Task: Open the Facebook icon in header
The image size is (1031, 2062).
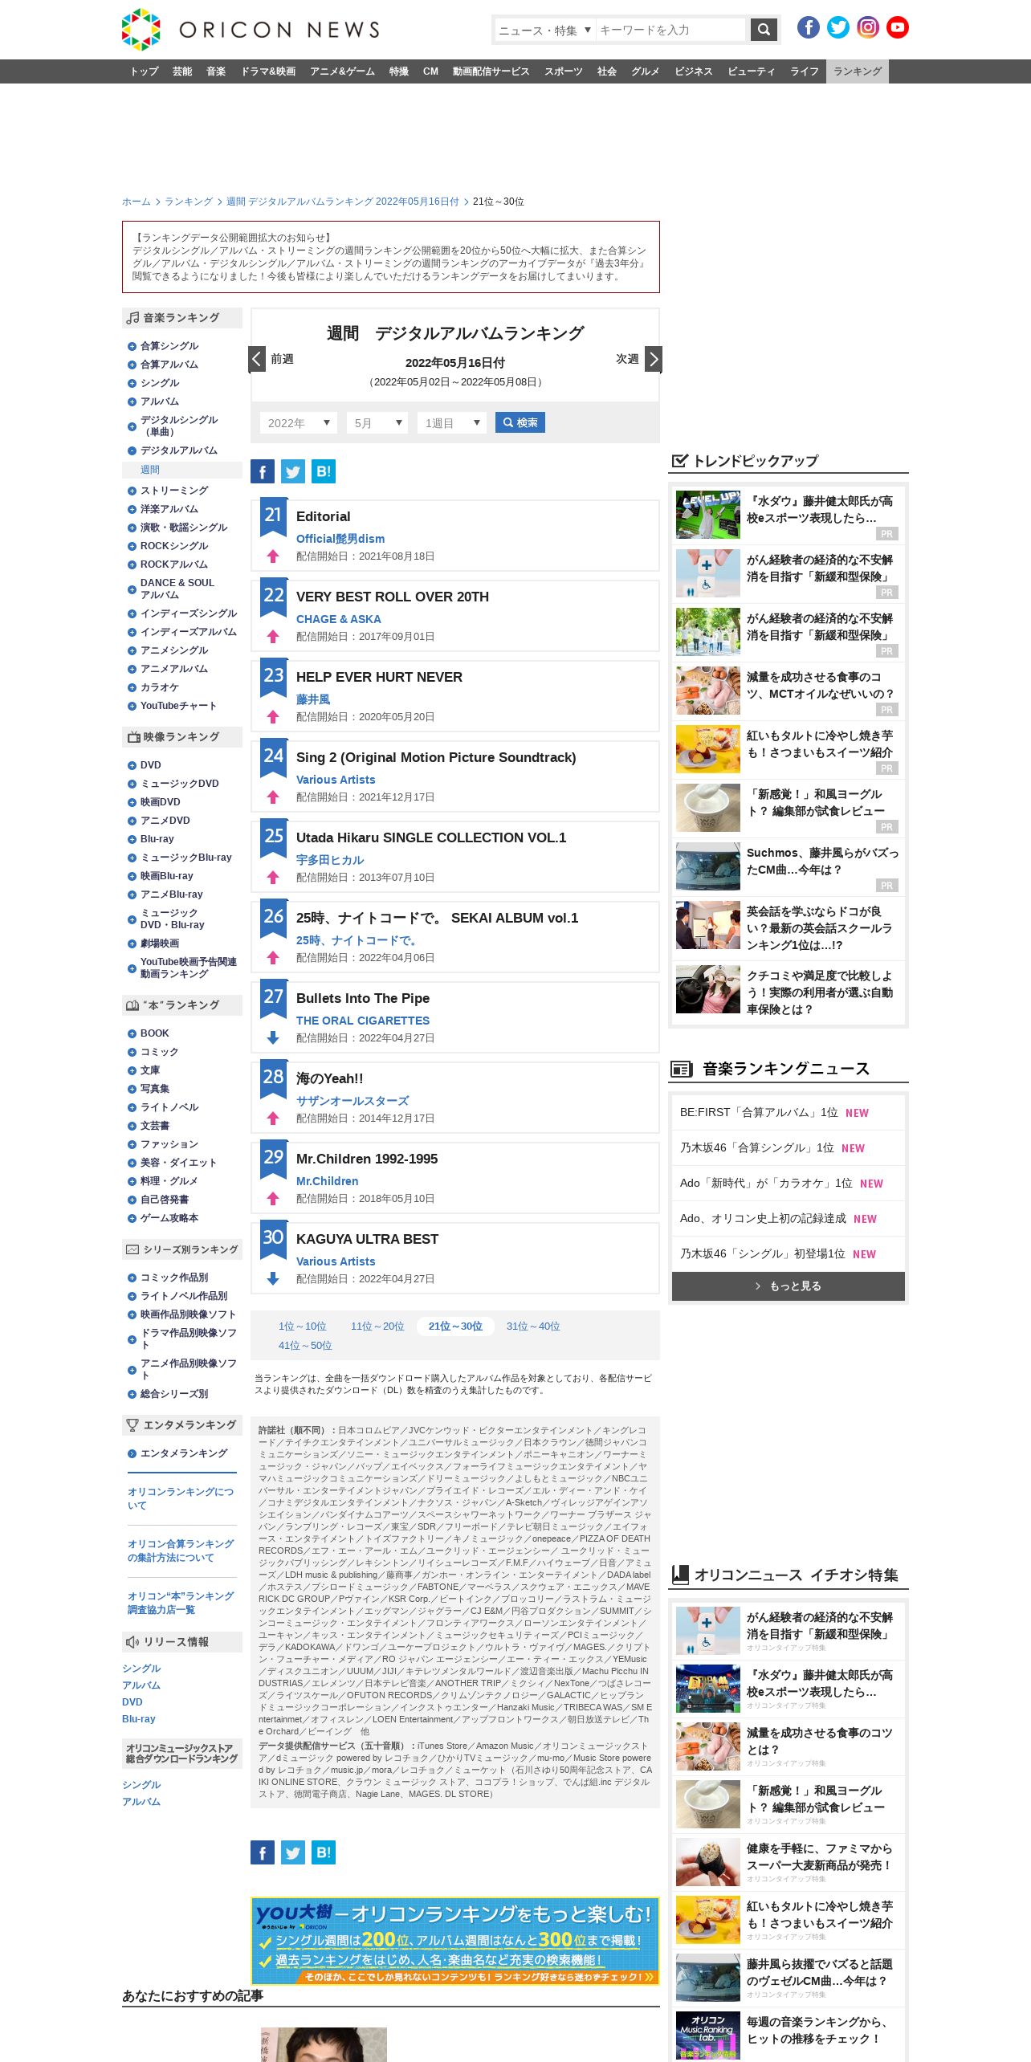Action: point(808,27)
